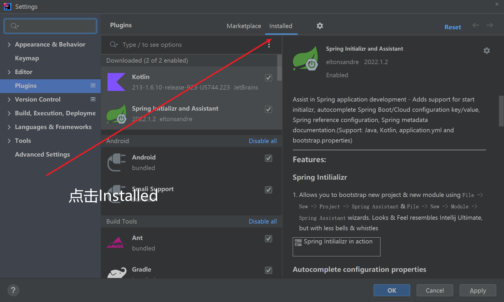
Task: Click the Android plugin plug icon
Action: pos(116,162)
